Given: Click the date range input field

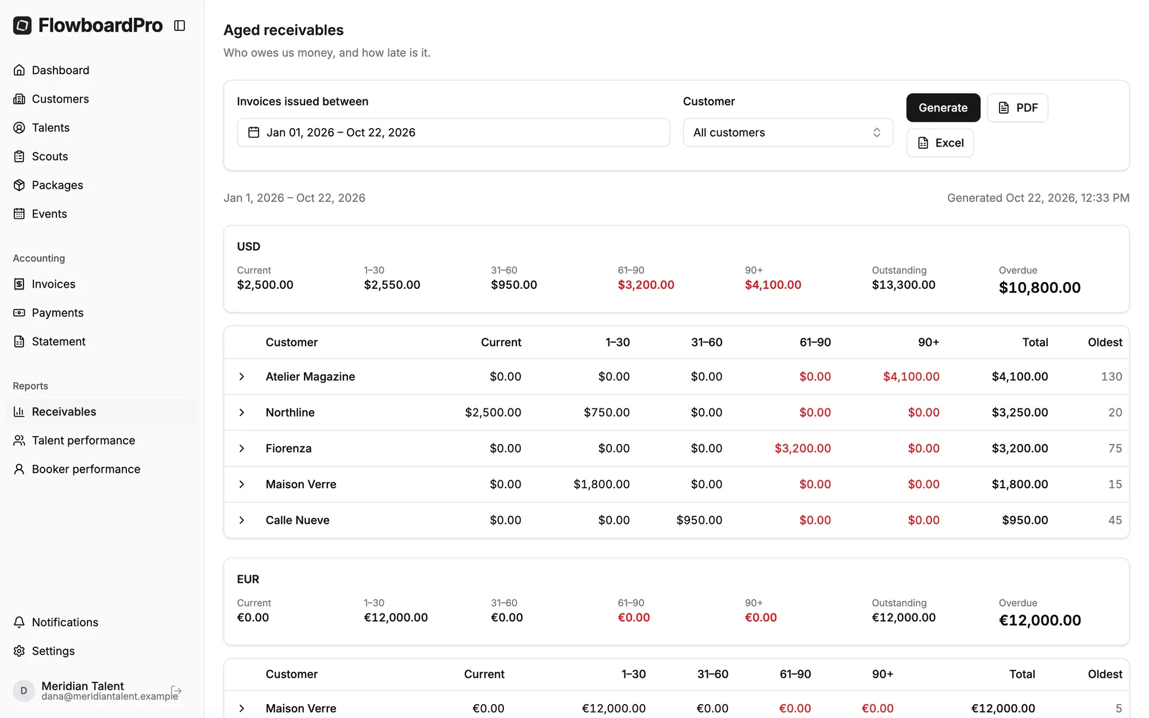Looking at the screenshot, I should tap(453, 132).
